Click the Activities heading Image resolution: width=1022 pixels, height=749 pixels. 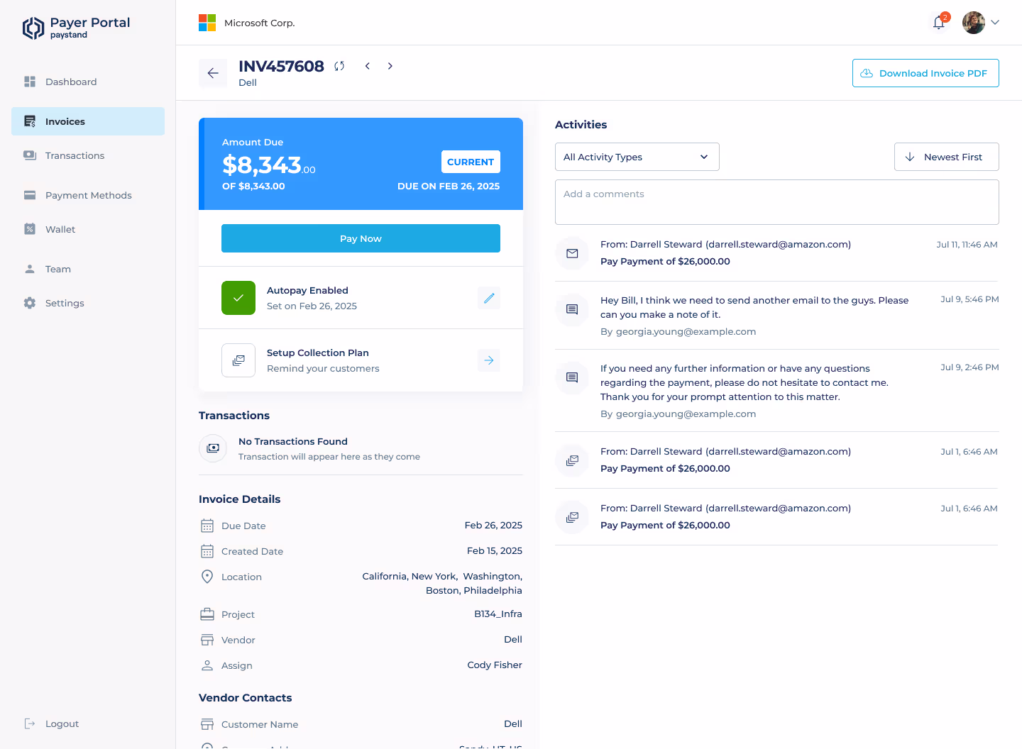(581, 124)
